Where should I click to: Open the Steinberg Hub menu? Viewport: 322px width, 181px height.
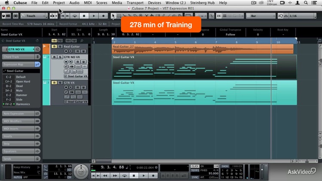[202, 3]
